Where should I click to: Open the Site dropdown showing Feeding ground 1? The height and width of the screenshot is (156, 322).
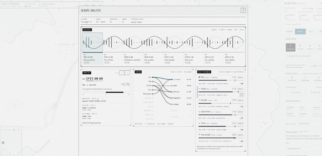304,149
